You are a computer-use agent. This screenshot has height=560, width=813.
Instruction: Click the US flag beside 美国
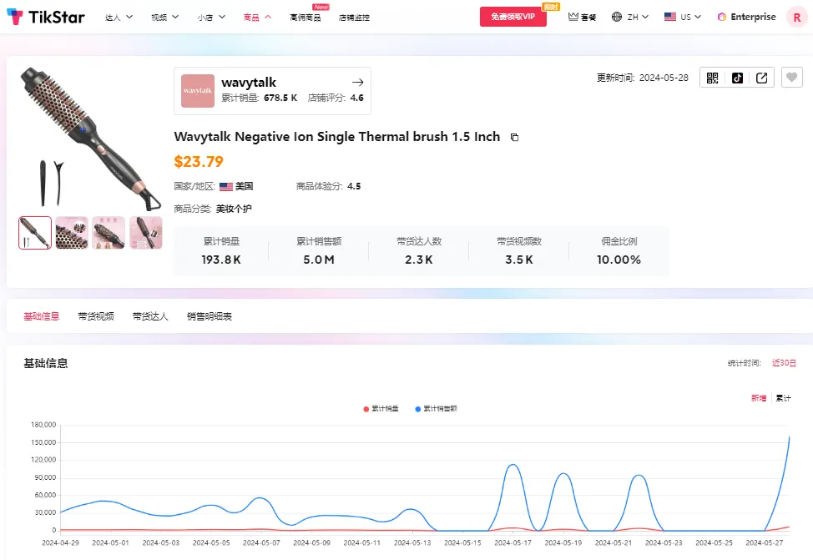[226, 186]
